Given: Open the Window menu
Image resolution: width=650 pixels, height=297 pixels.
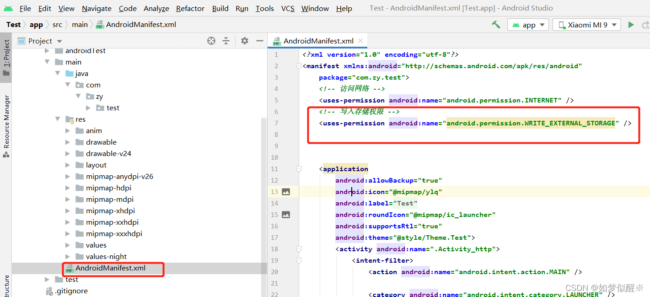Looking at the screenshot, I should [x=315, y=8].
